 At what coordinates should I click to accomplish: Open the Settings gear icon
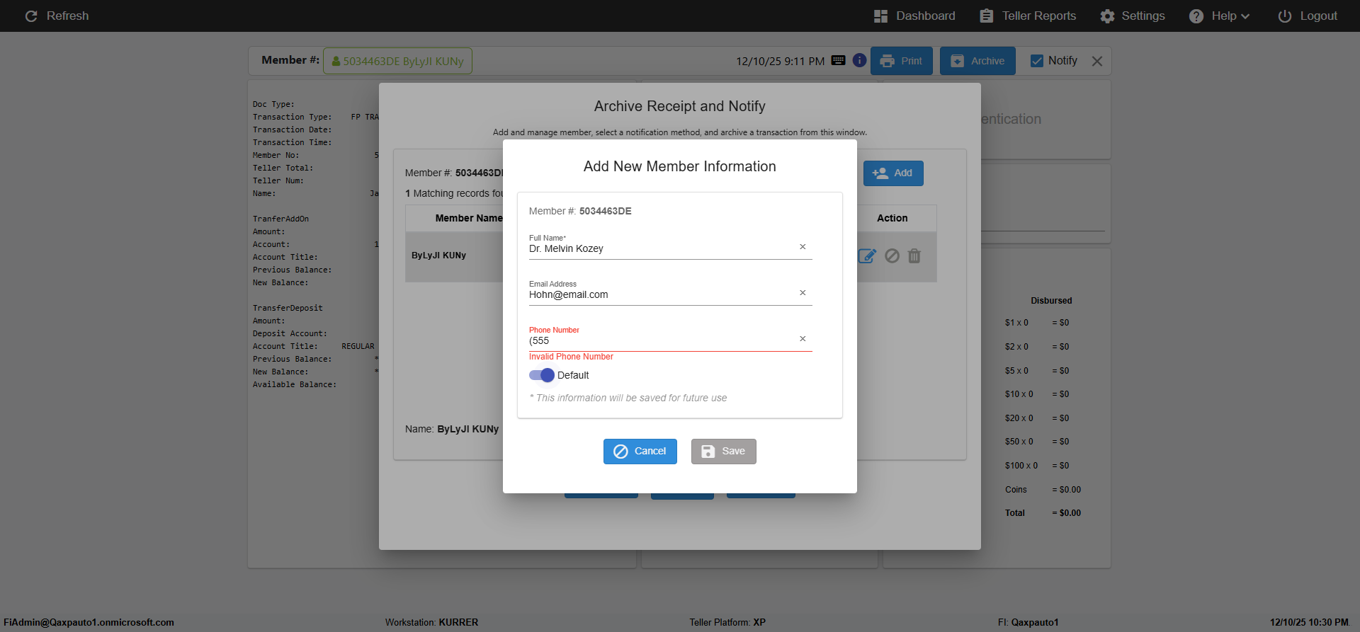1107,16
